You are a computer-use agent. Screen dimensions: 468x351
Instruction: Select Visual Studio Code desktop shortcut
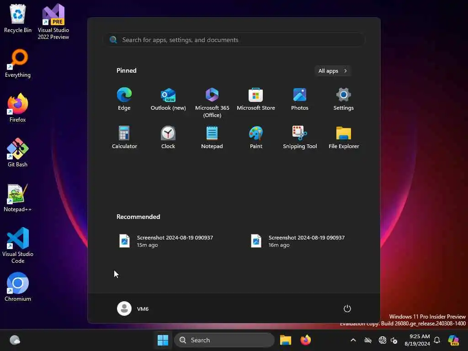(18, 245)
